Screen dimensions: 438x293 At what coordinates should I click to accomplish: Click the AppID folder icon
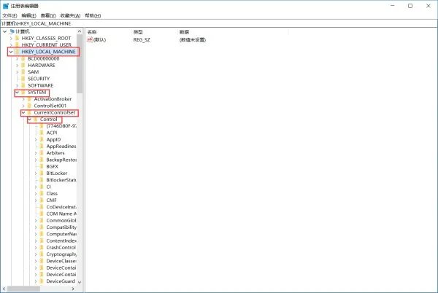pos(42,139)
